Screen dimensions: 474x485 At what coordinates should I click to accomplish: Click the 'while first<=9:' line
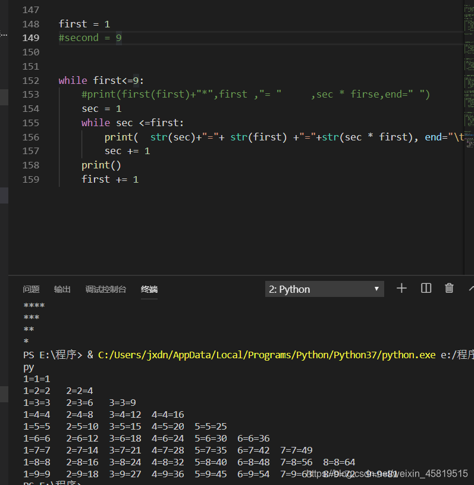[101, 81]
